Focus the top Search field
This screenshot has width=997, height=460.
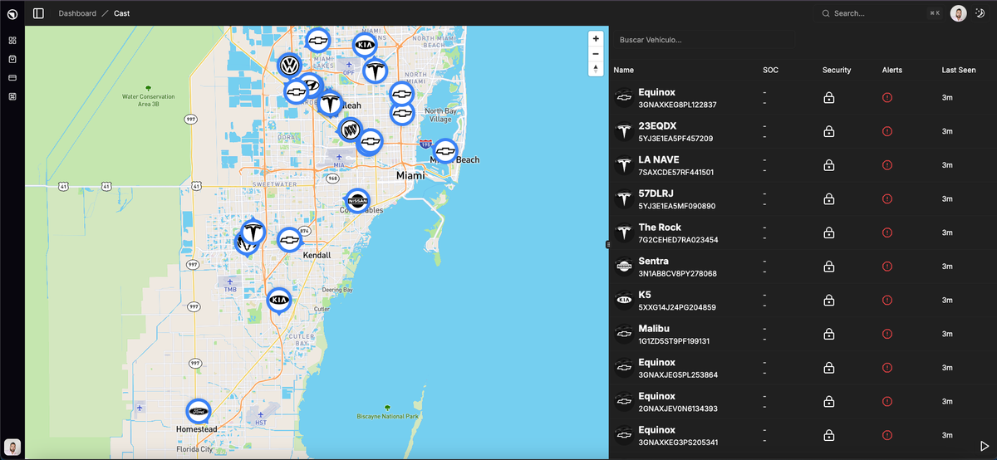pos(879,13)
